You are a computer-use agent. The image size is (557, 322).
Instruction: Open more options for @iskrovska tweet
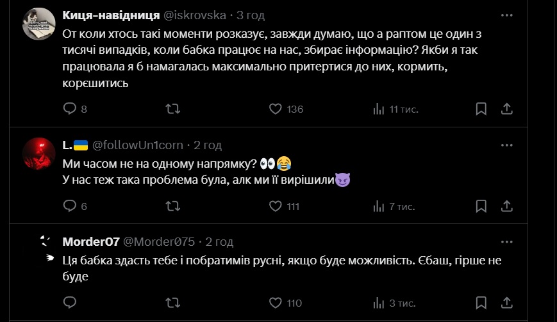(506, 15)
